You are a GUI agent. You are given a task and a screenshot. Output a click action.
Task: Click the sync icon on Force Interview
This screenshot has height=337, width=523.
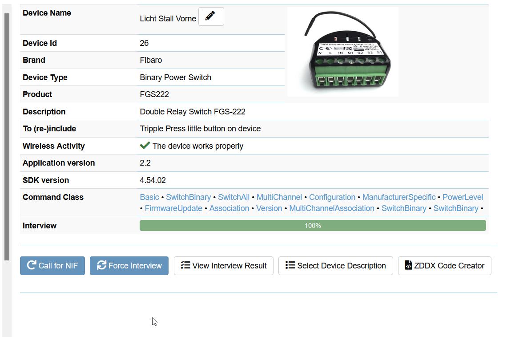tap(102, 265)
